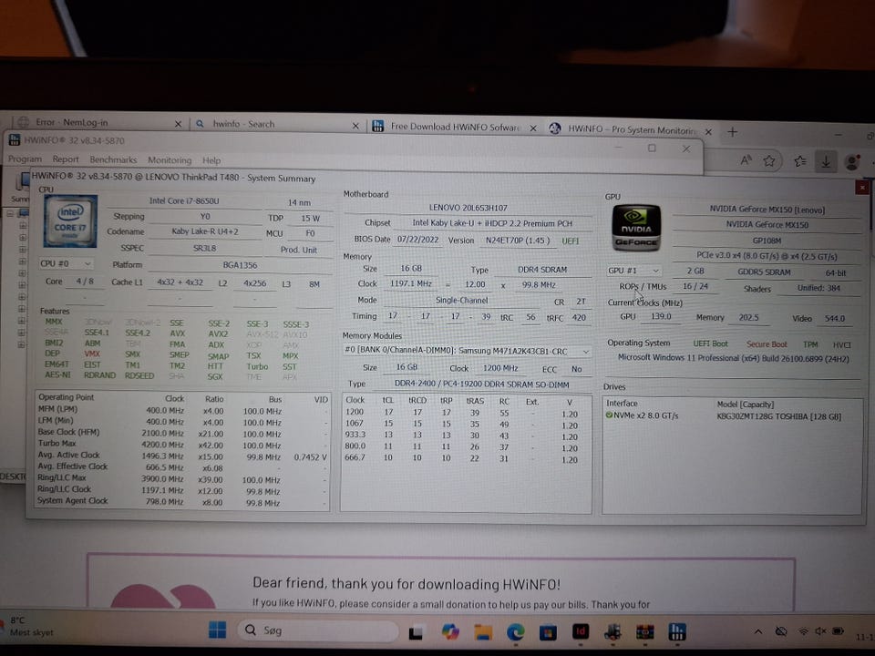Click the battery tray icon

(838, 631)
